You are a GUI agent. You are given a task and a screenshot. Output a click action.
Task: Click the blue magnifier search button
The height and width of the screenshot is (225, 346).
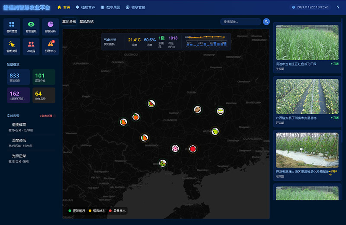coord(266,22)
